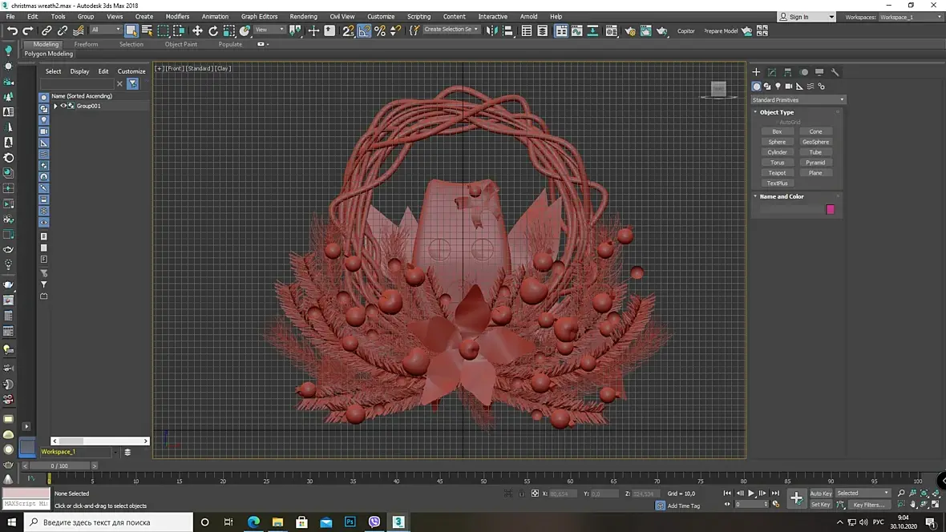Select the Select and Move tool

coord(197,30)
